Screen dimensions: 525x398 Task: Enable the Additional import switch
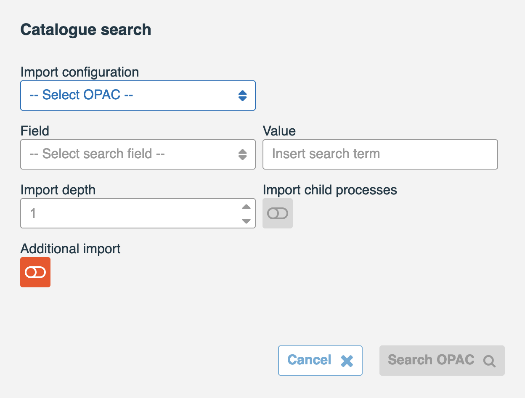35,273
